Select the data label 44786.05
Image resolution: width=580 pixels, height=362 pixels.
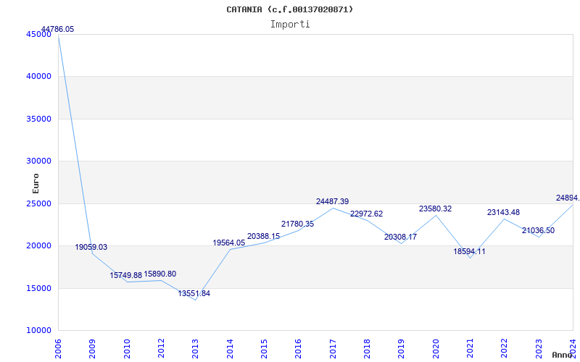57,29
